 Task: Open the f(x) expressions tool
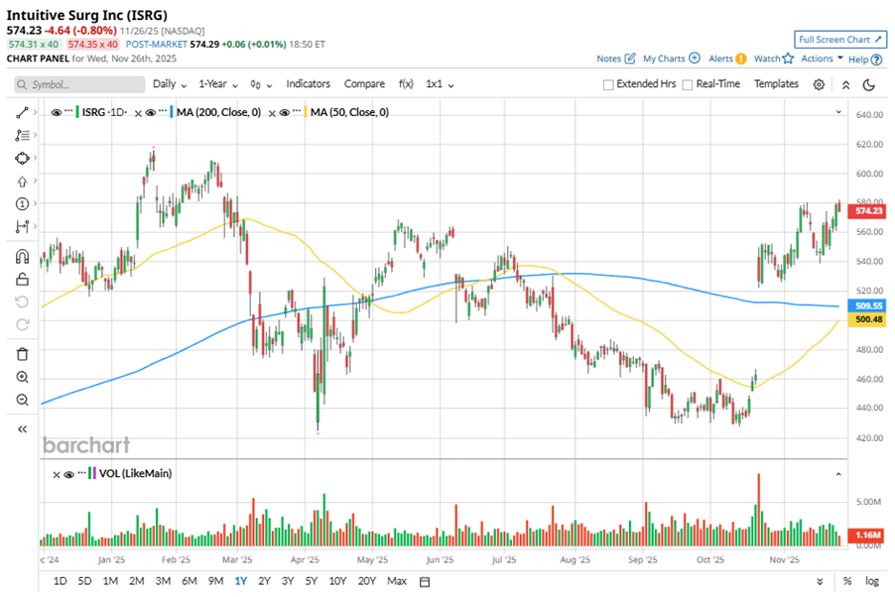406,84
